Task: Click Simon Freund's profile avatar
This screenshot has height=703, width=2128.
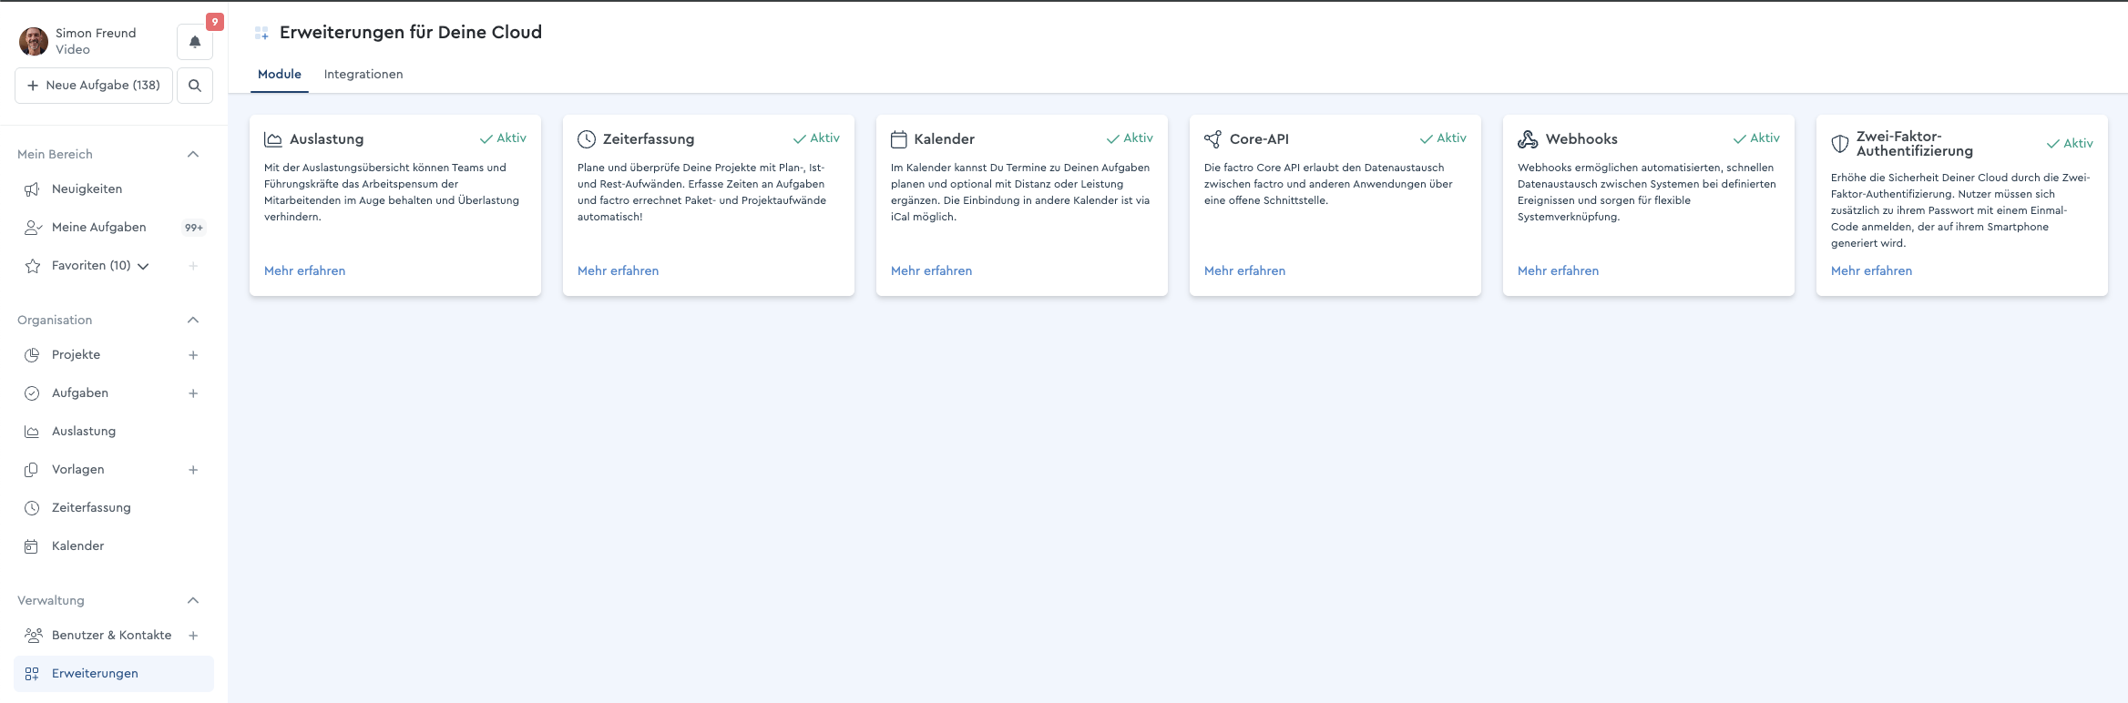Action: point(34,41)
